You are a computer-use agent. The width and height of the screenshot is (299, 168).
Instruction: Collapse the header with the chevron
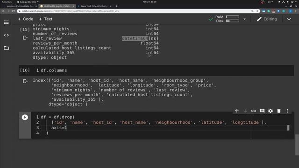[x=289, y=19]
